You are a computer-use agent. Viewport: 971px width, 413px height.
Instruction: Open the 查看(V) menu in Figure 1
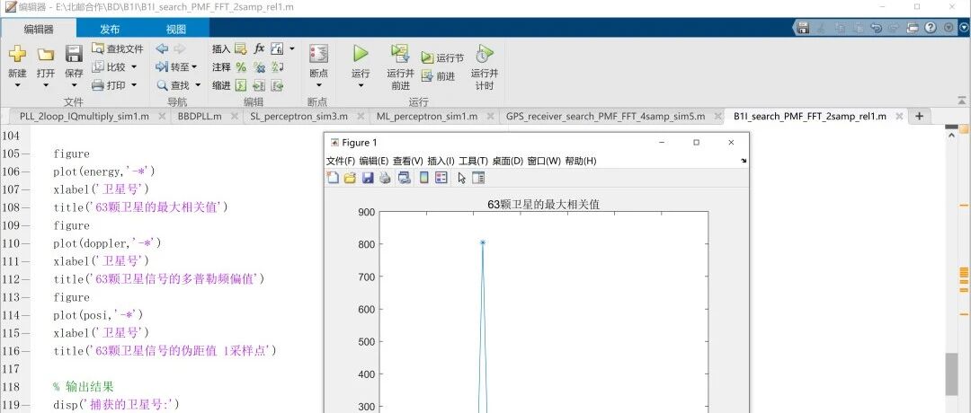click(407, 161)
